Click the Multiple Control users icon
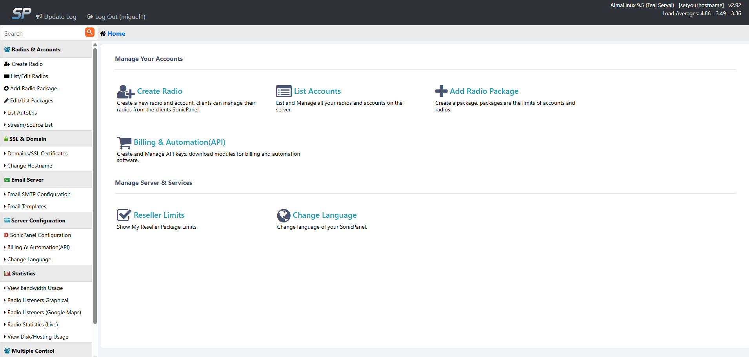The height and width of the screenshot is (357, 749). [7, 351]
